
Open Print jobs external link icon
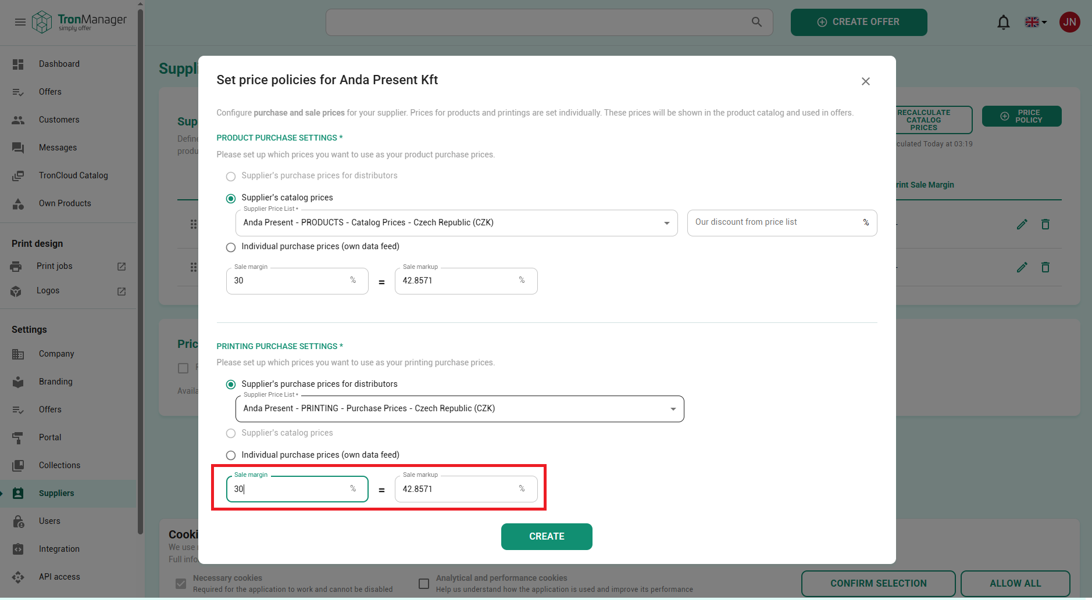122,267
